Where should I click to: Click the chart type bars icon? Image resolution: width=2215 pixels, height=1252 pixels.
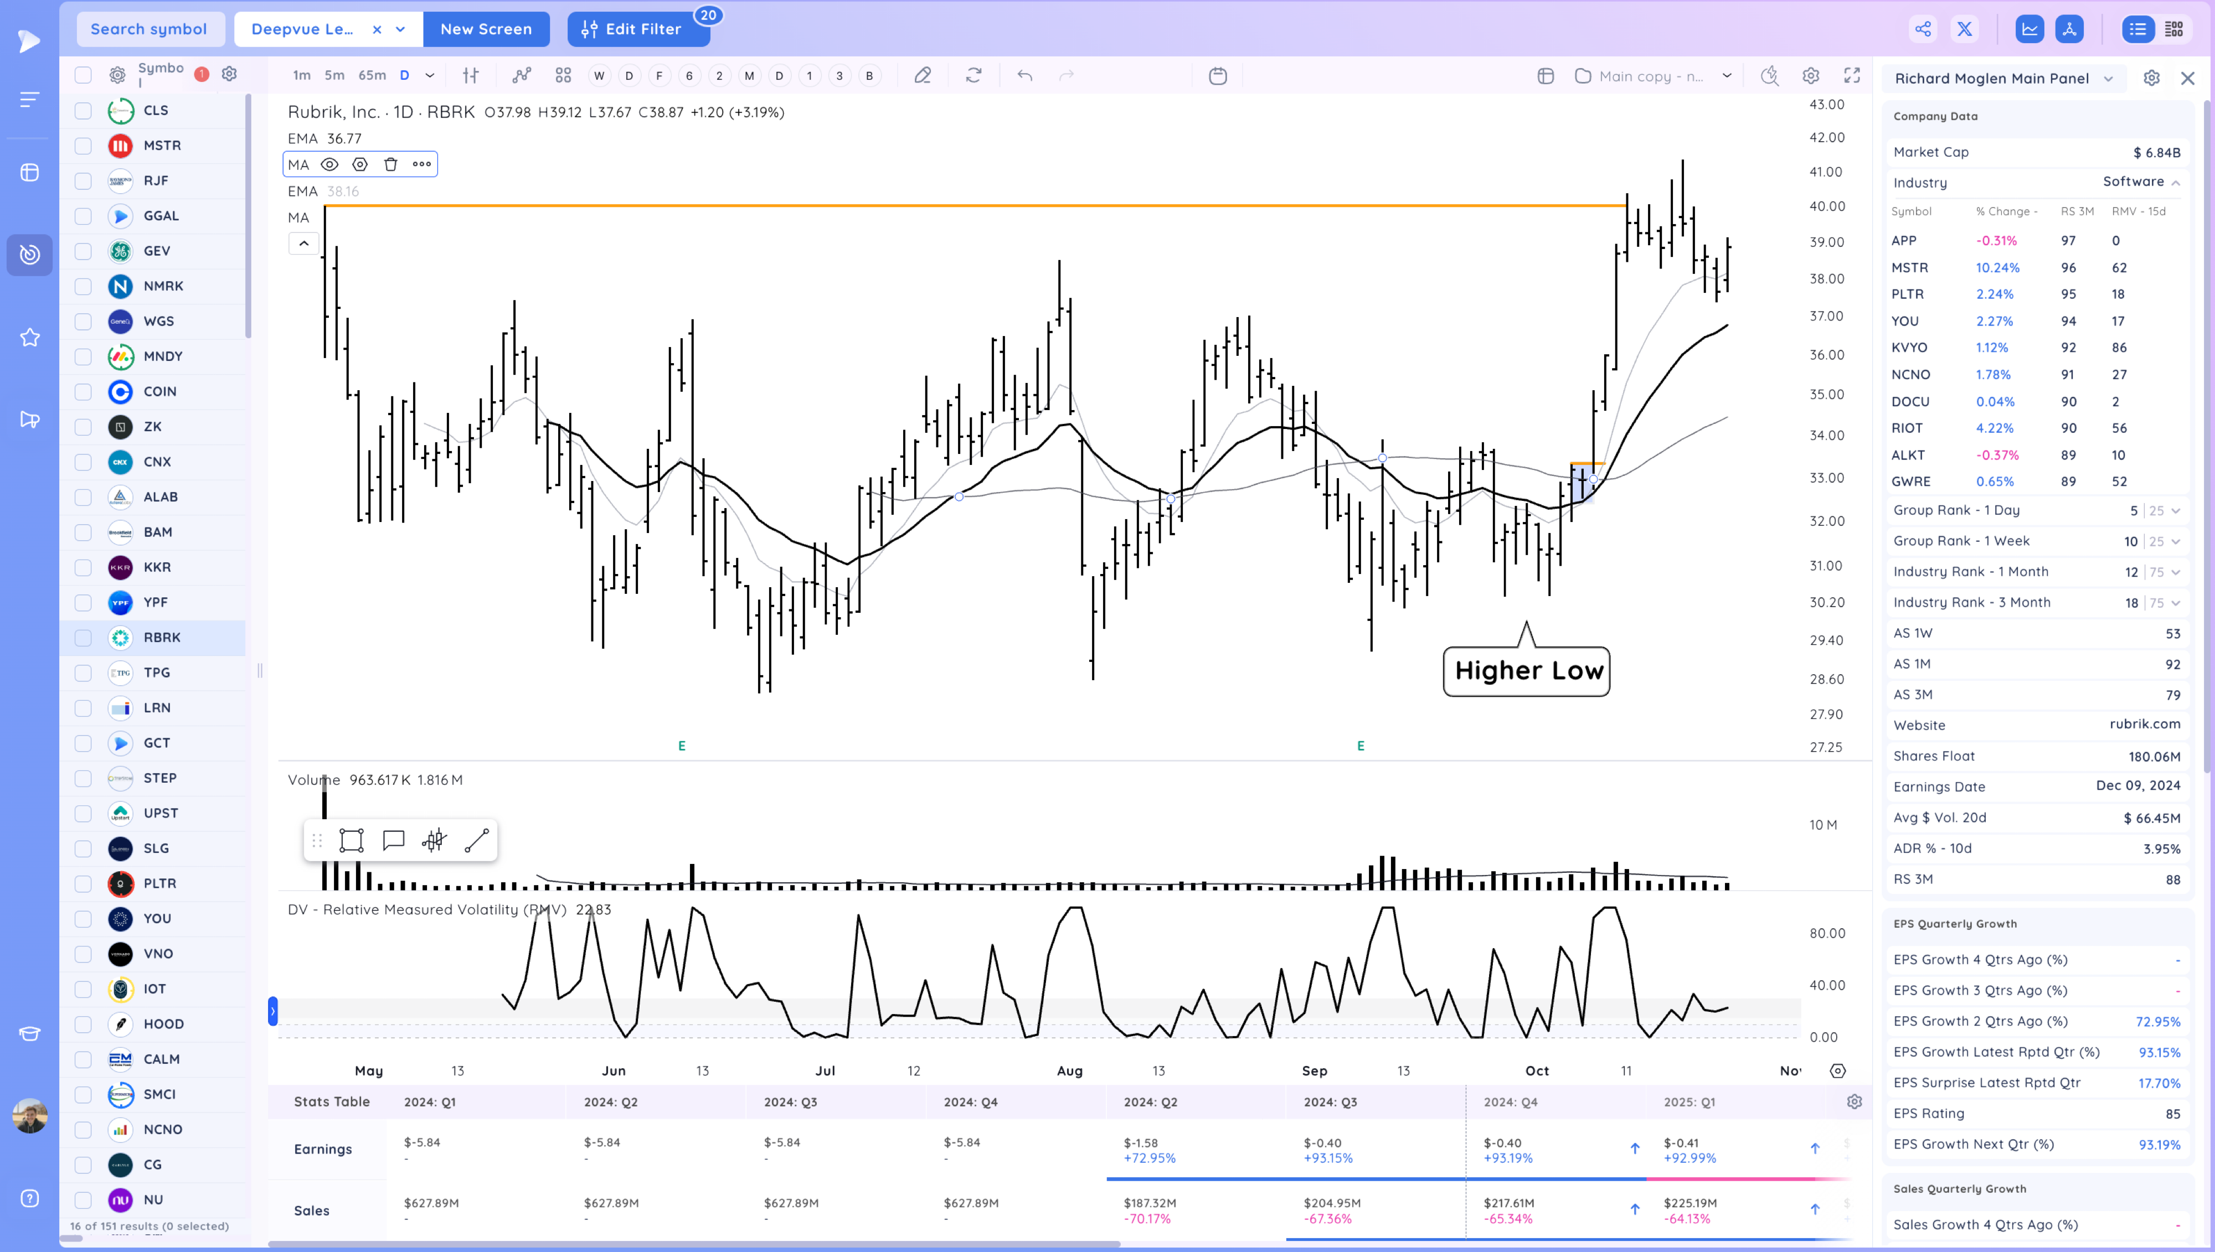tap(471, 76)
